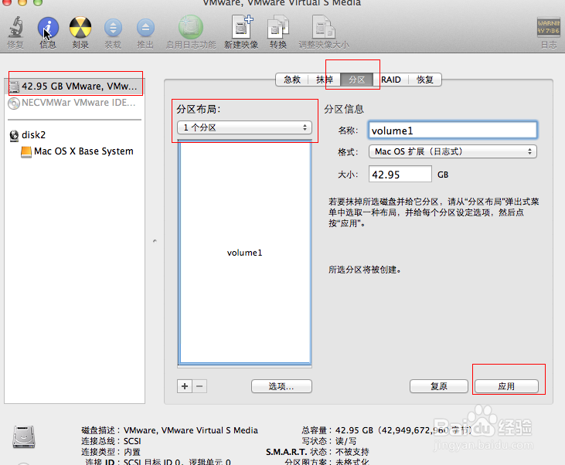This screenshot has width=565, height=465.
Task: Select the volume1 partition block
Action: (x=245, y=252)
